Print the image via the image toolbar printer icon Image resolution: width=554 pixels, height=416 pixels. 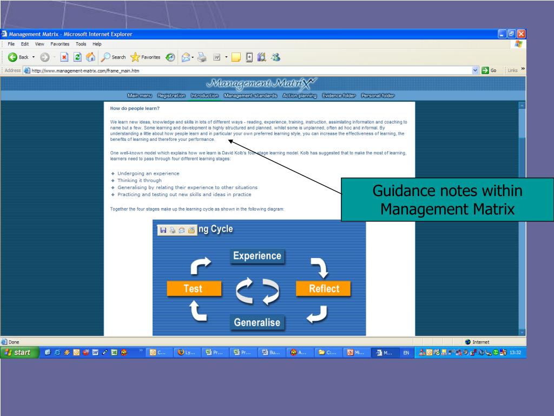[173, 230]
